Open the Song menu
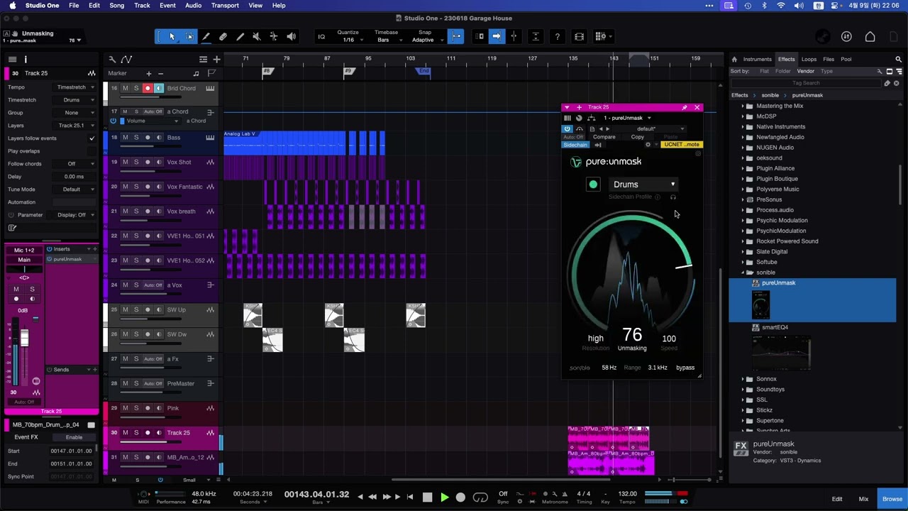The height and width of the screenshot is (511, 908). 117,6
